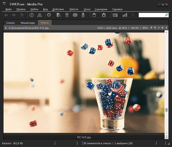This screenshot has width=172, height=147.
Task: Switch to the Миниатюра tab
Action: 28,23
